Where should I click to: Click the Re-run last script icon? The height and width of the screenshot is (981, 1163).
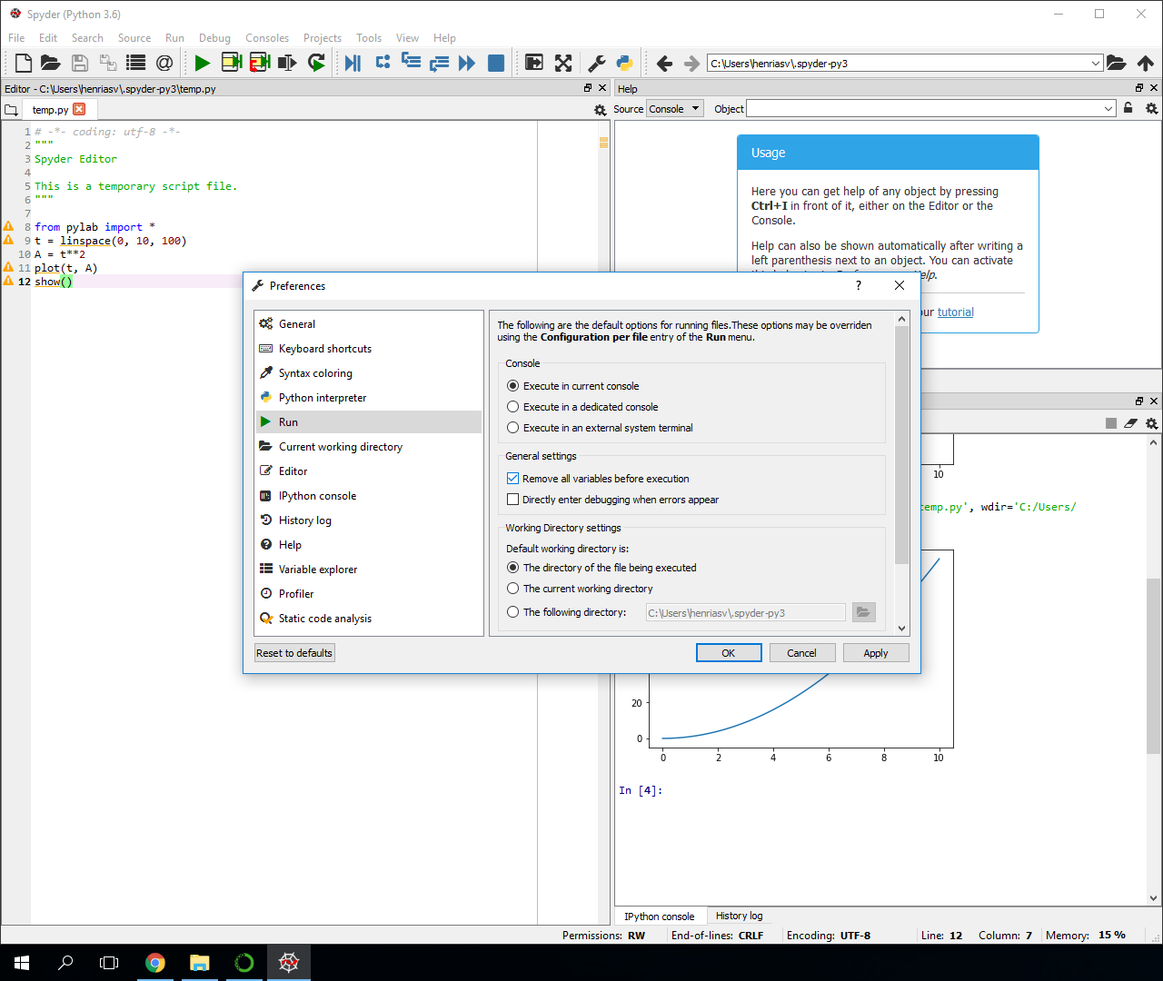click(316, 63)
